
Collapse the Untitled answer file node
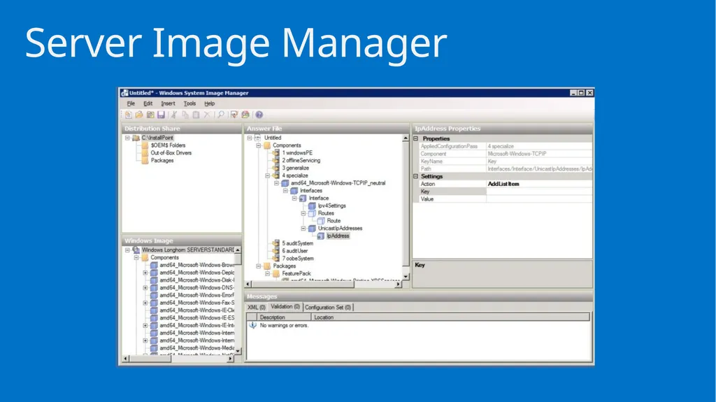pyautogui.click(x=250, y=138)
